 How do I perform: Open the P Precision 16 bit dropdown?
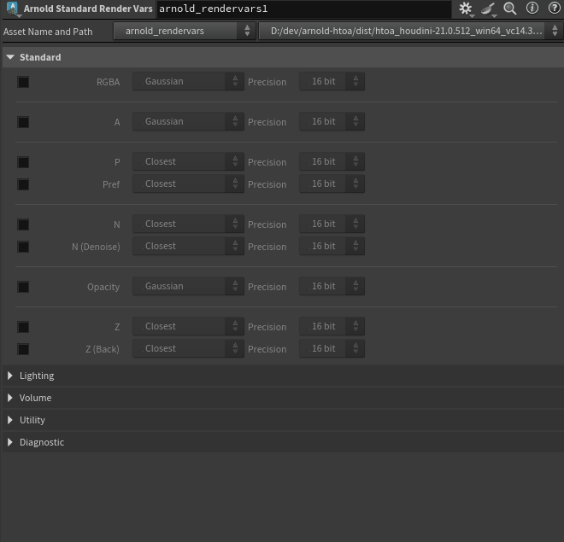(x=332, y=161)
